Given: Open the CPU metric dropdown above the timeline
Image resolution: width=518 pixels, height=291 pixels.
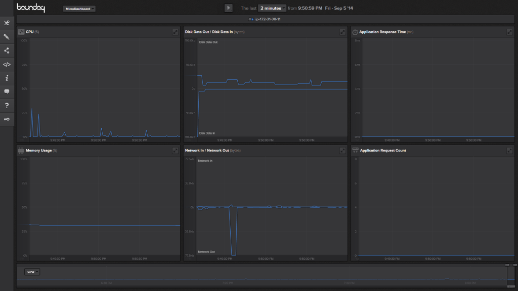Looking at the screenshot, I should (32, 272).
